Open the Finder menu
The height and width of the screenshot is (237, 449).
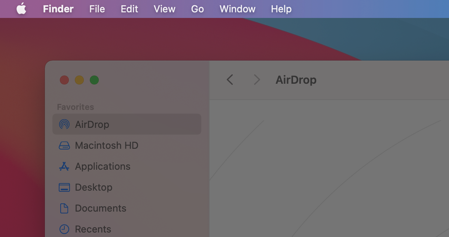[58, 9]
